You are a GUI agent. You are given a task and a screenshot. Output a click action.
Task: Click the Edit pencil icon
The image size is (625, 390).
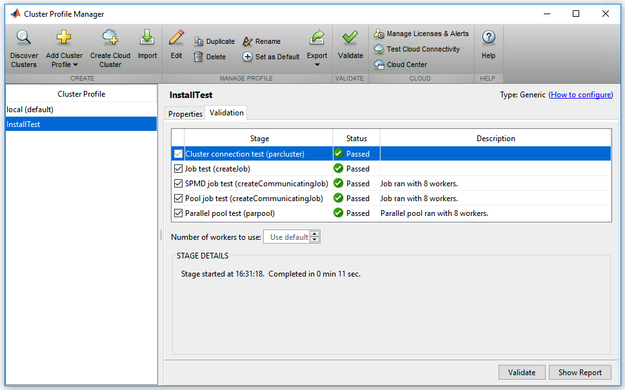tap(176, 38)
